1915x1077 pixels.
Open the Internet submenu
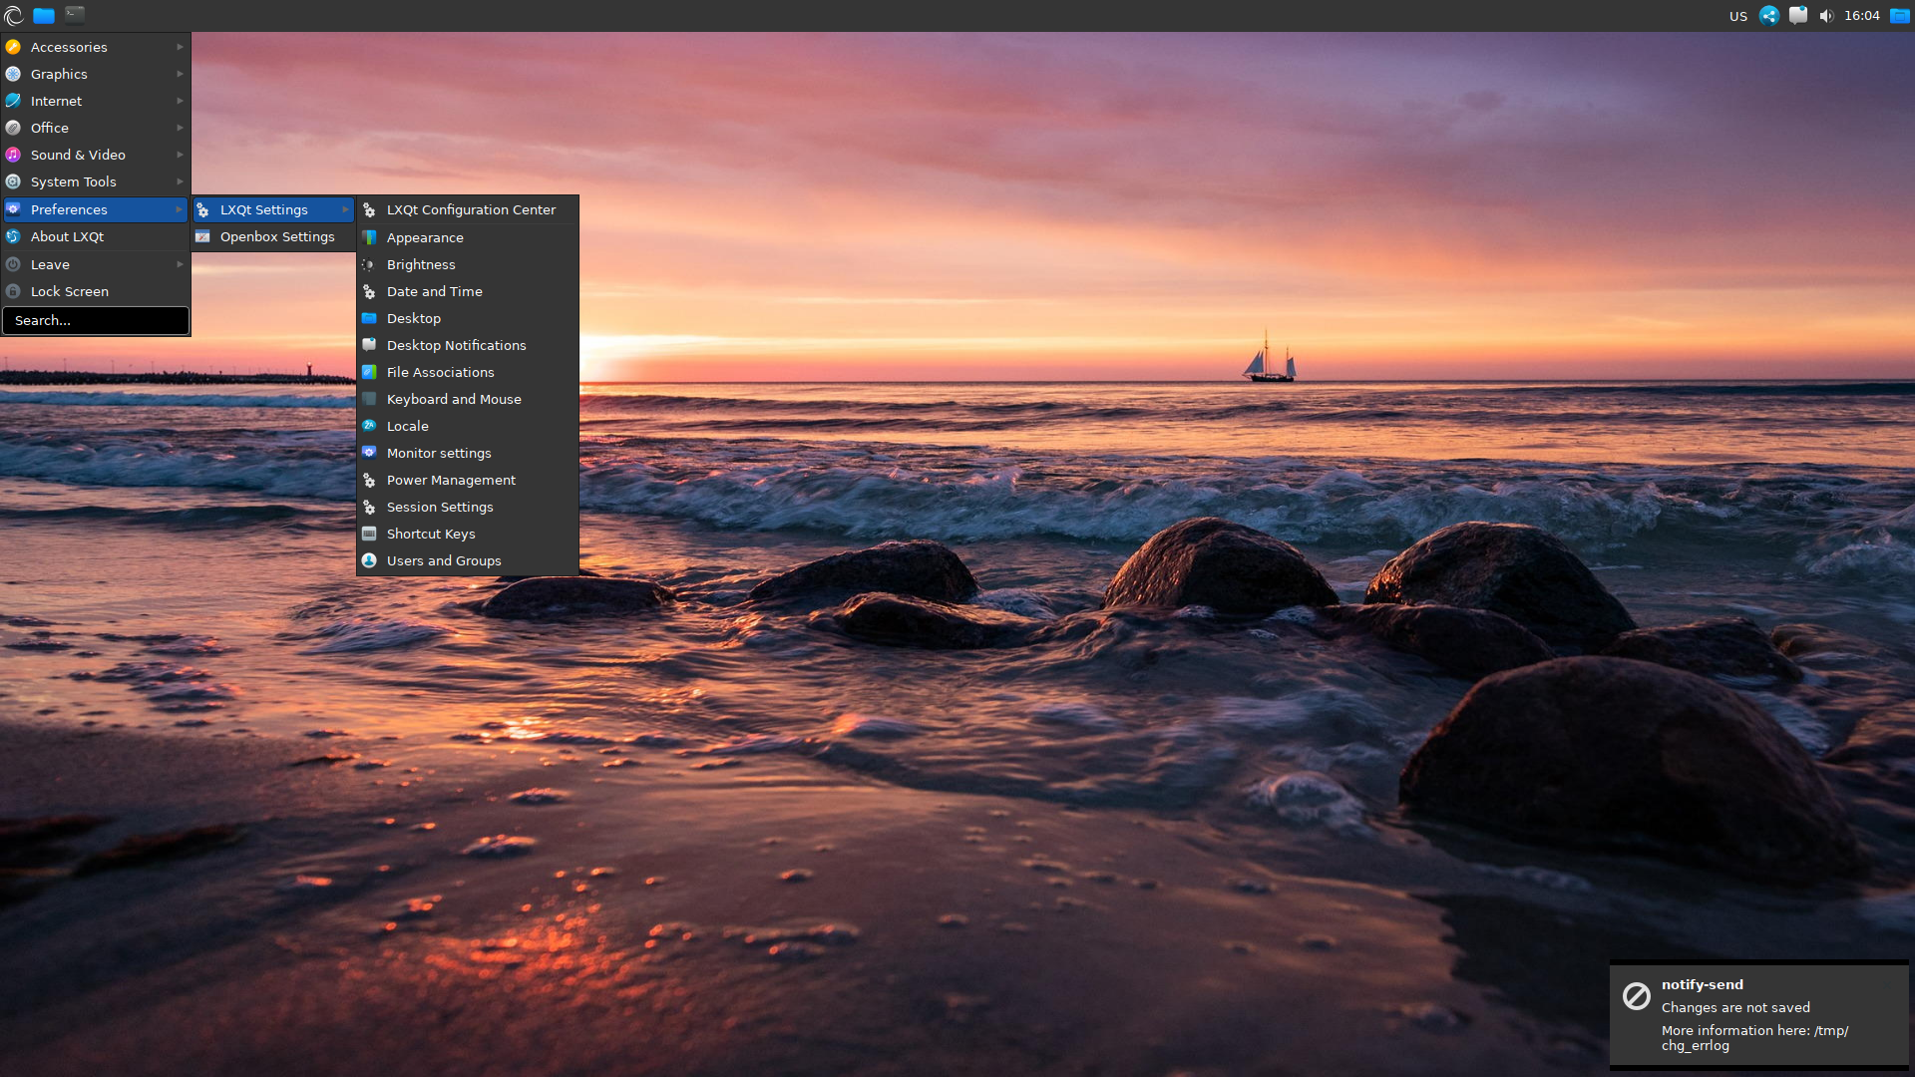tap(96, 101)
